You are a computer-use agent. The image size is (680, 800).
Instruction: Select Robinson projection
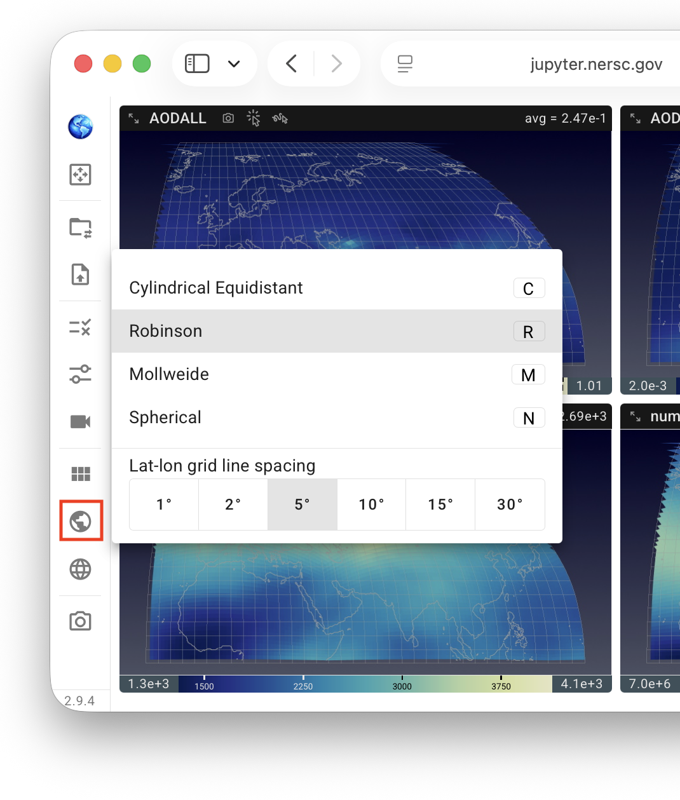click(x=337, y=331)
